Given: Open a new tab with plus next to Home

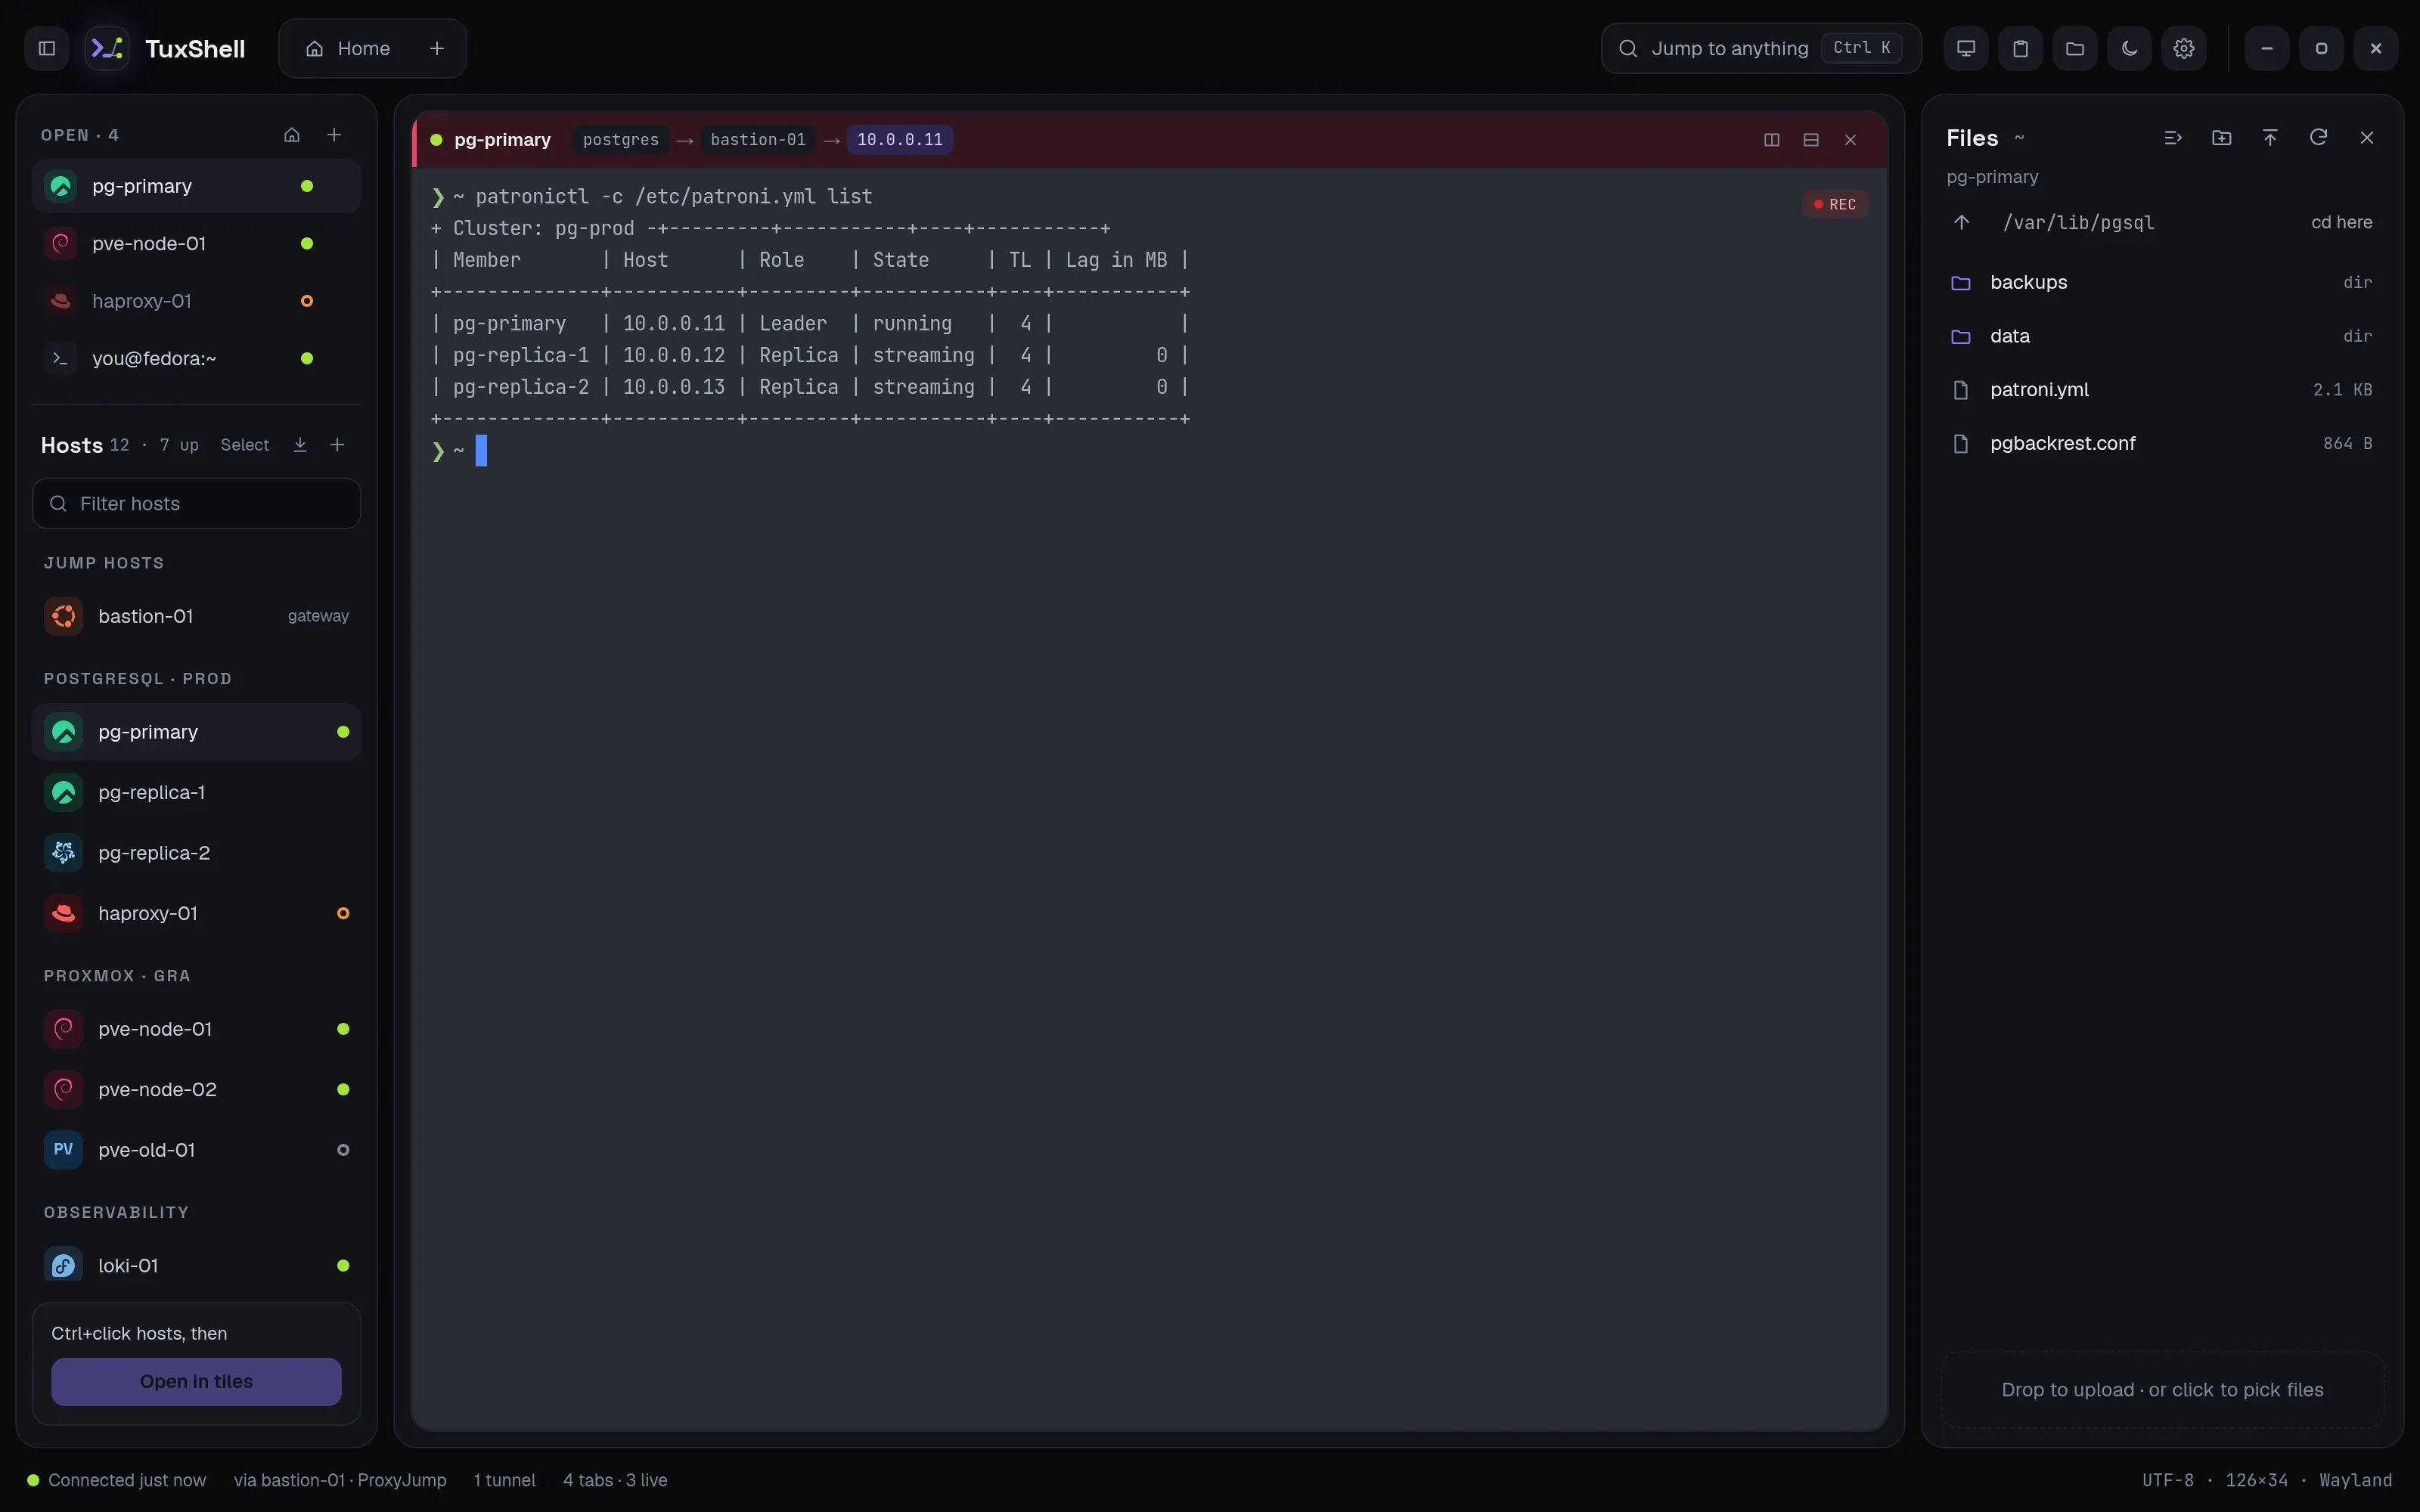Looking at the screenshot, I should tap(437, 48).
